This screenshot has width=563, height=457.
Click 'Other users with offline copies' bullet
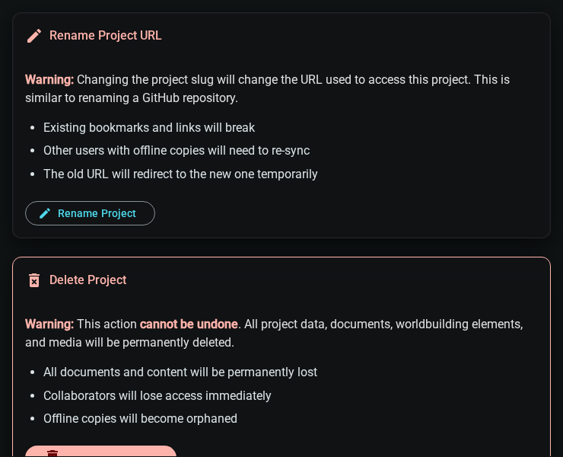pos(177,151)
